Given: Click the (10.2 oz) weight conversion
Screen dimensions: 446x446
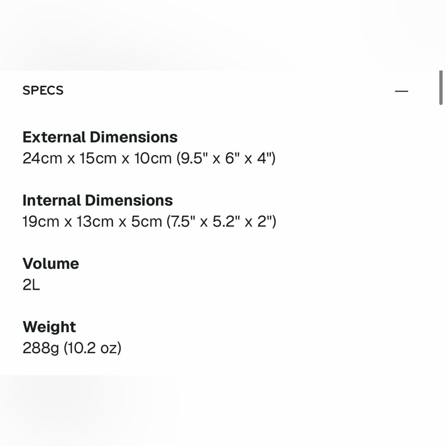Looking at the screenshot, I should (92, 348).
